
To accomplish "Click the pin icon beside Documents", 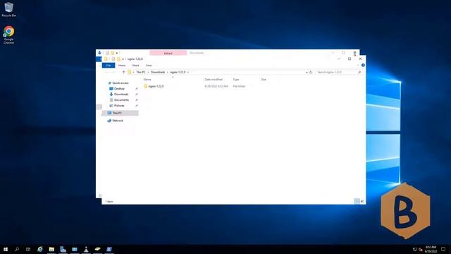I will click(x=137, y=100).
